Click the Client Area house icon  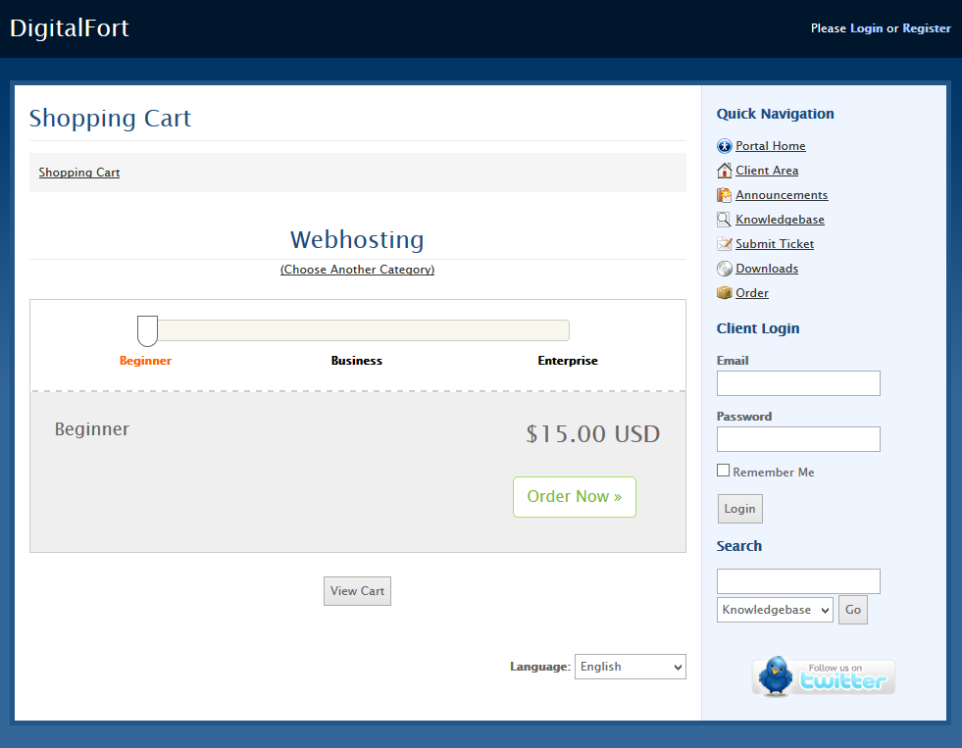724,171
